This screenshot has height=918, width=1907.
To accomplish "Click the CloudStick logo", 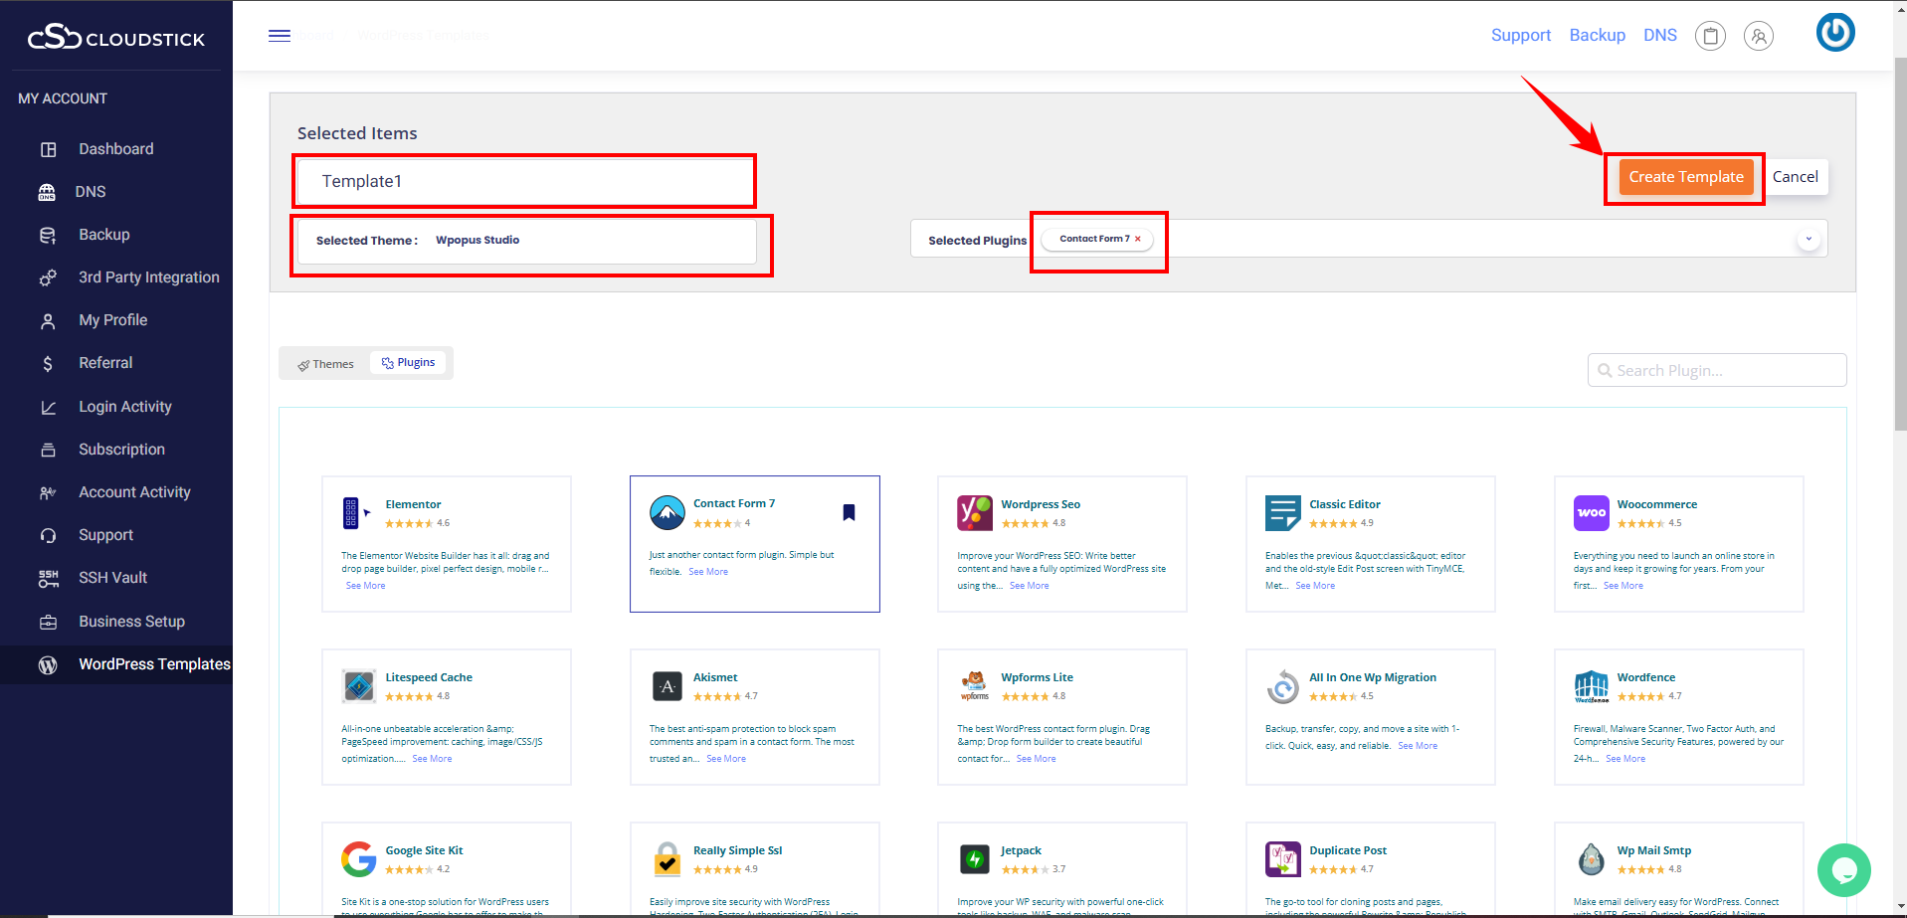I will pyautogui.click(x=116, y=38).
